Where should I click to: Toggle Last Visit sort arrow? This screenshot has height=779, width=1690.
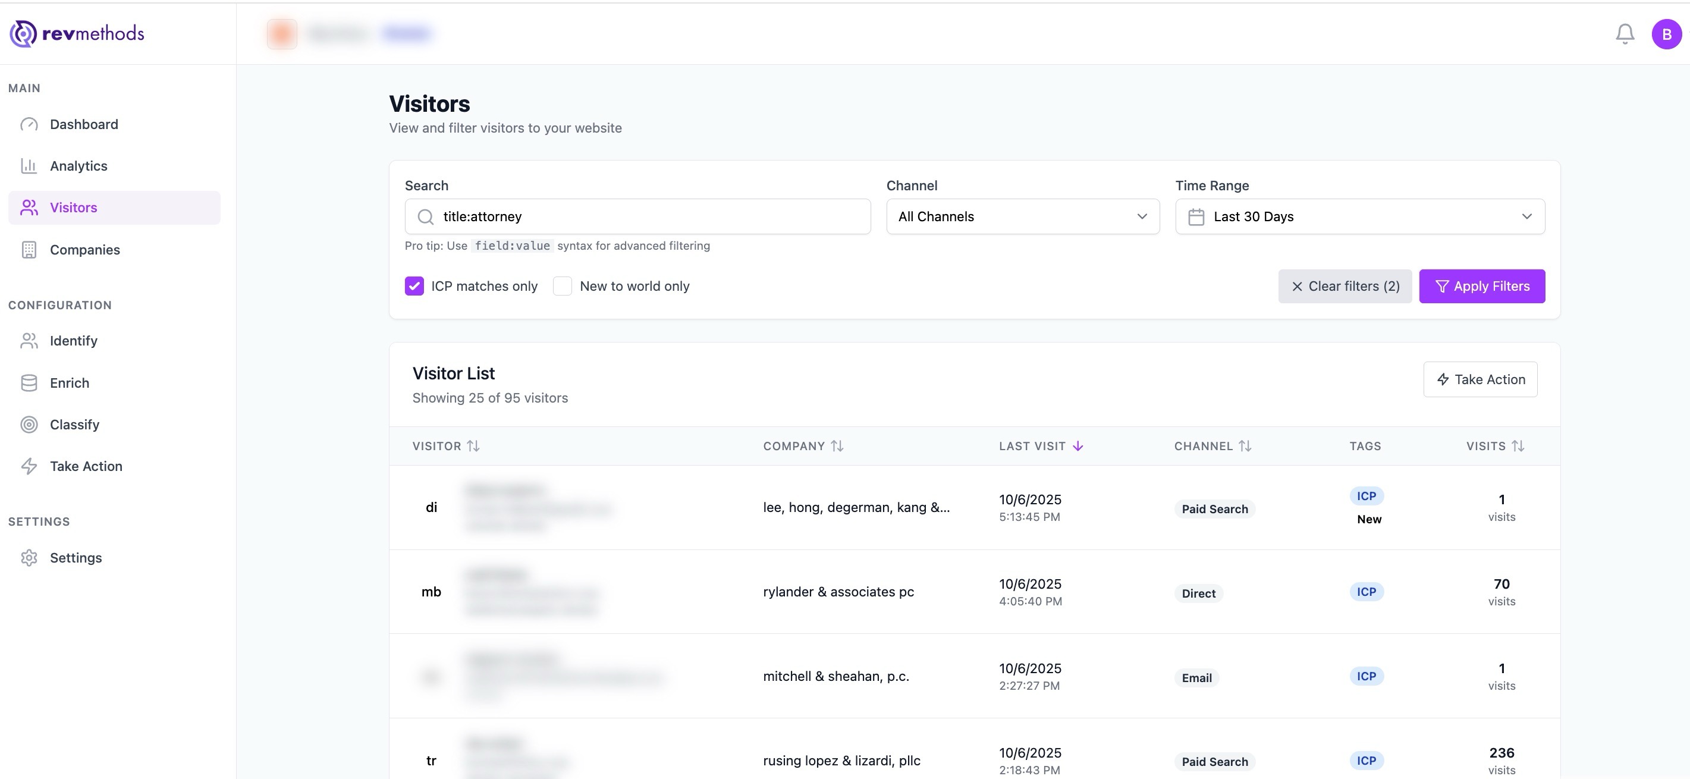point(1078,446)
